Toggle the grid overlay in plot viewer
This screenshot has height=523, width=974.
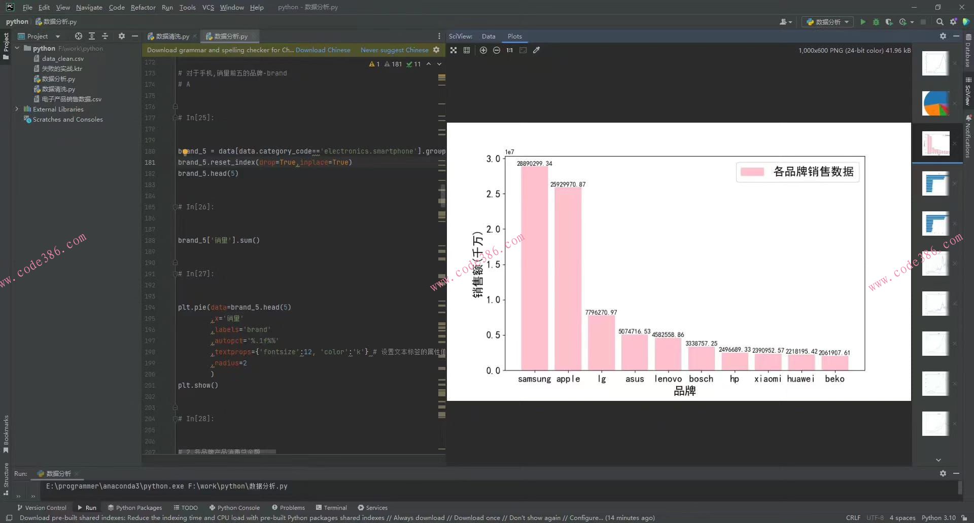(x=466, y=50)
